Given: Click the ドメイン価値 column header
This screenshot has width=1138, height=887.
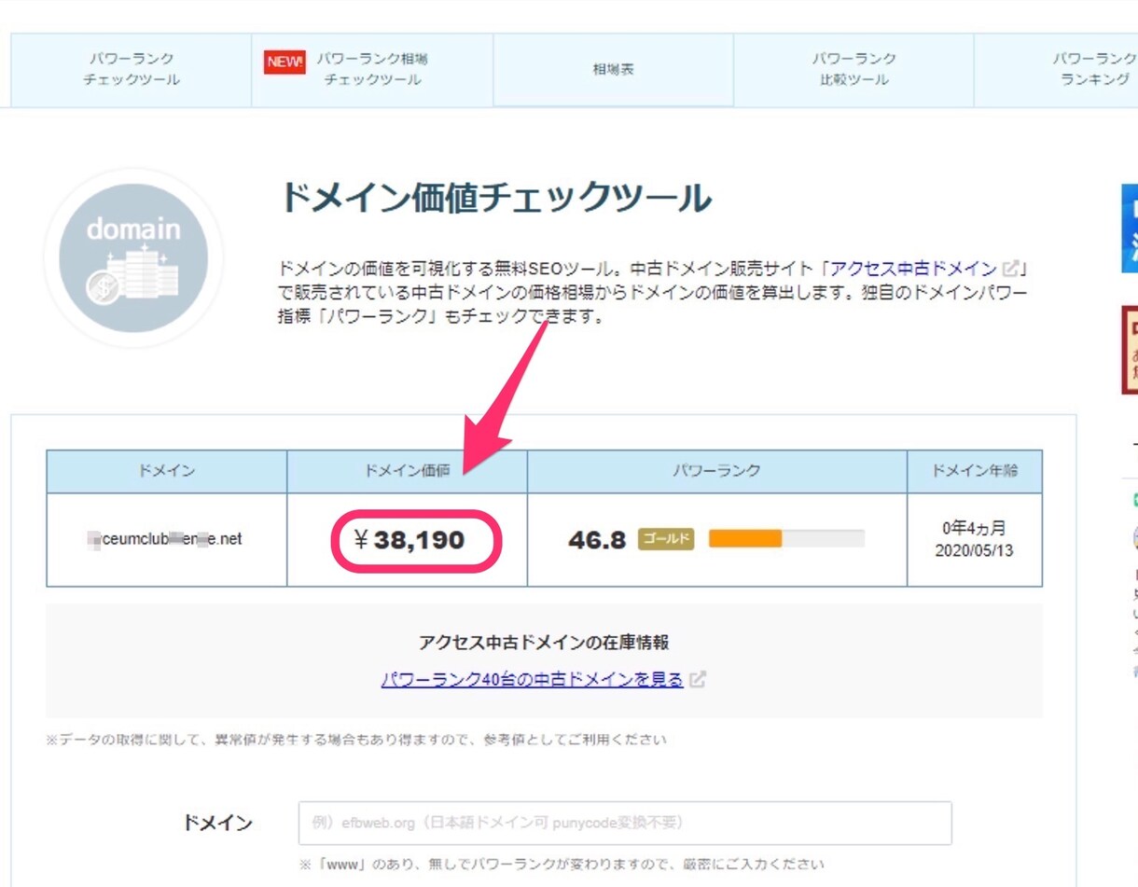Looking at the screenshot, I should click(407, 472).
